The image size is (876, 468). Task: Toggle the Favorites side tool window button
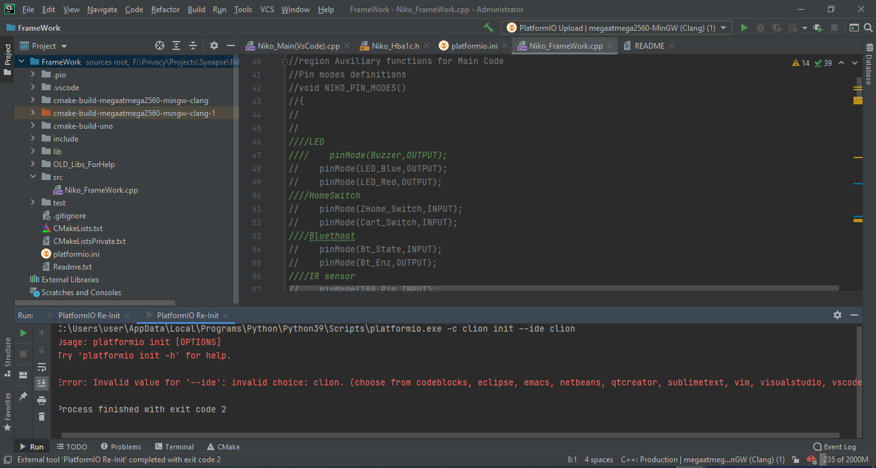(x=7, y=412)
